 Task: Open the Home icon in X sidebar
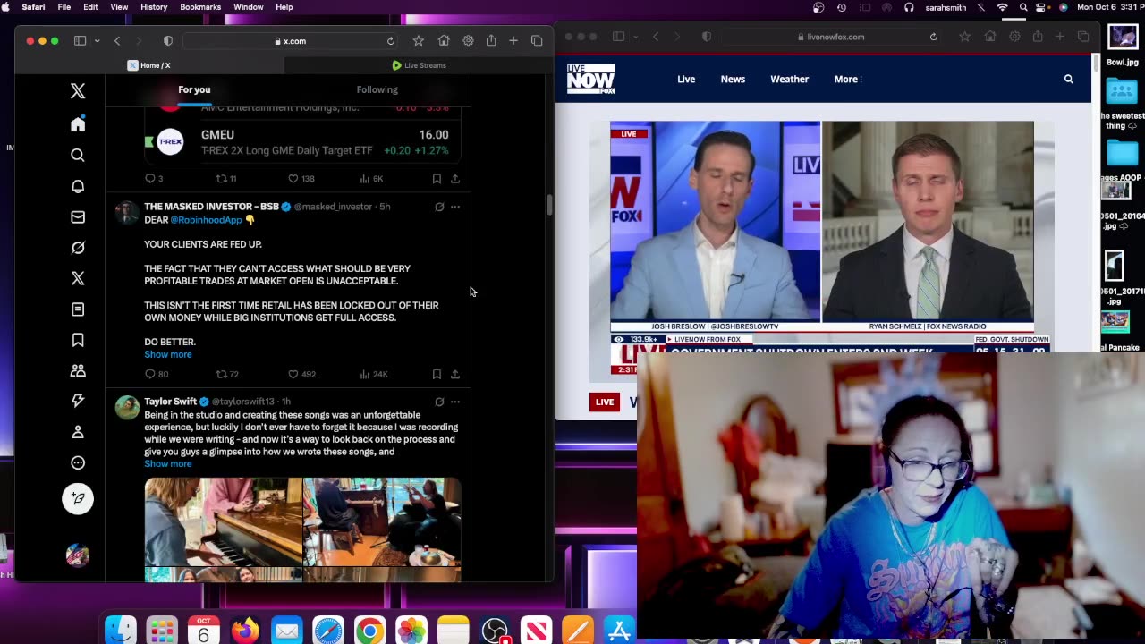pos(78,124)
